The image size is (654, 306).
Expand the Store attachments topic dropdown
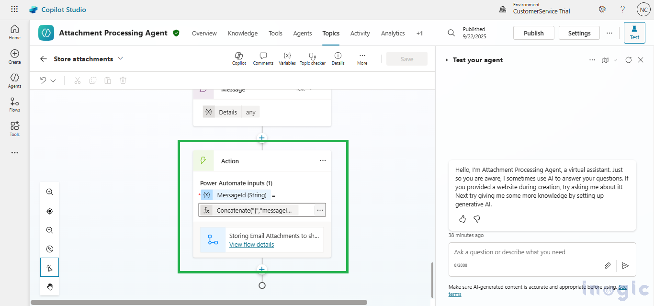pos(120,58)
